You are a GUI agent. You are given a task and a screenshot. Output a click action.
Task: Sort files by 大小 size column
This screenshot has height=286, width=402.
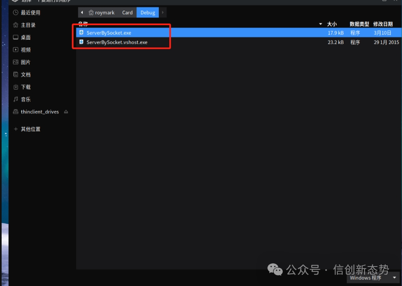click(x=332, y=24)
